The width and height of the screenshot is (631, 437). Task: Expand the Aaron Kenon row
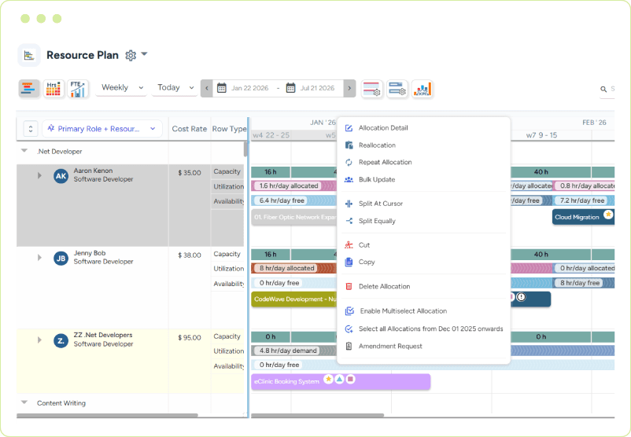click(39, 175)
